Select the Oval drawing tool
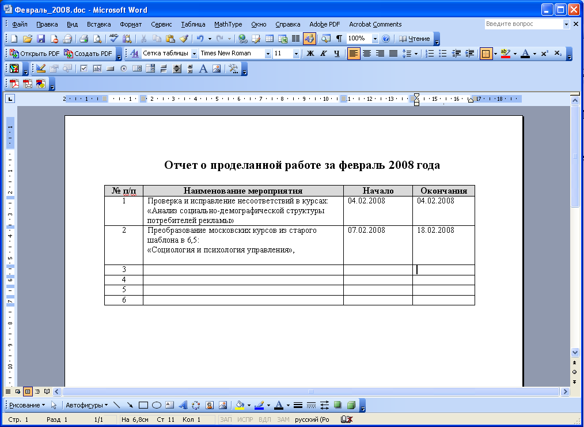Image resolution: width=584 pixels, height=427 pixels. click(x=157, y=405)
